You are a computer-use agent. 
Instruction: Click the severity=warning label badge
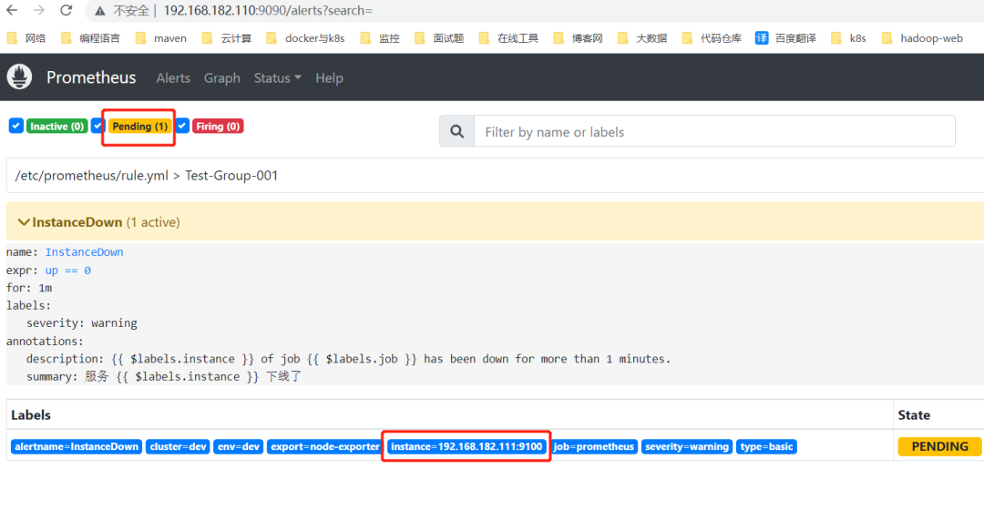[687, 446]
